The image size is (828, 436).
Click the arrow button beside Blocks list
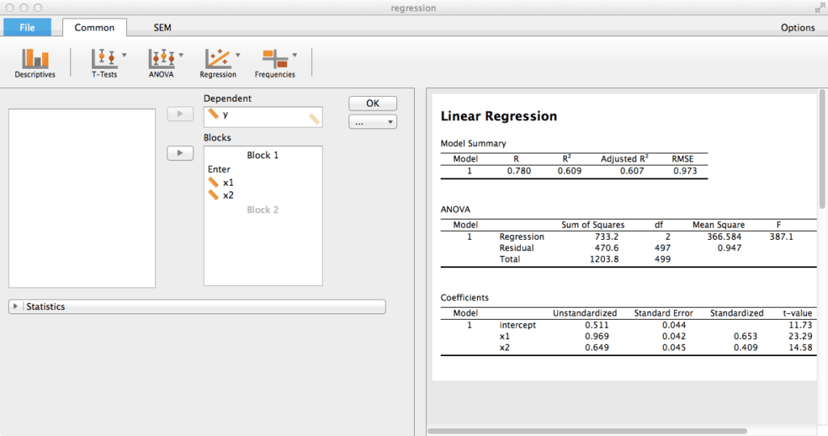tap(180, 153)
